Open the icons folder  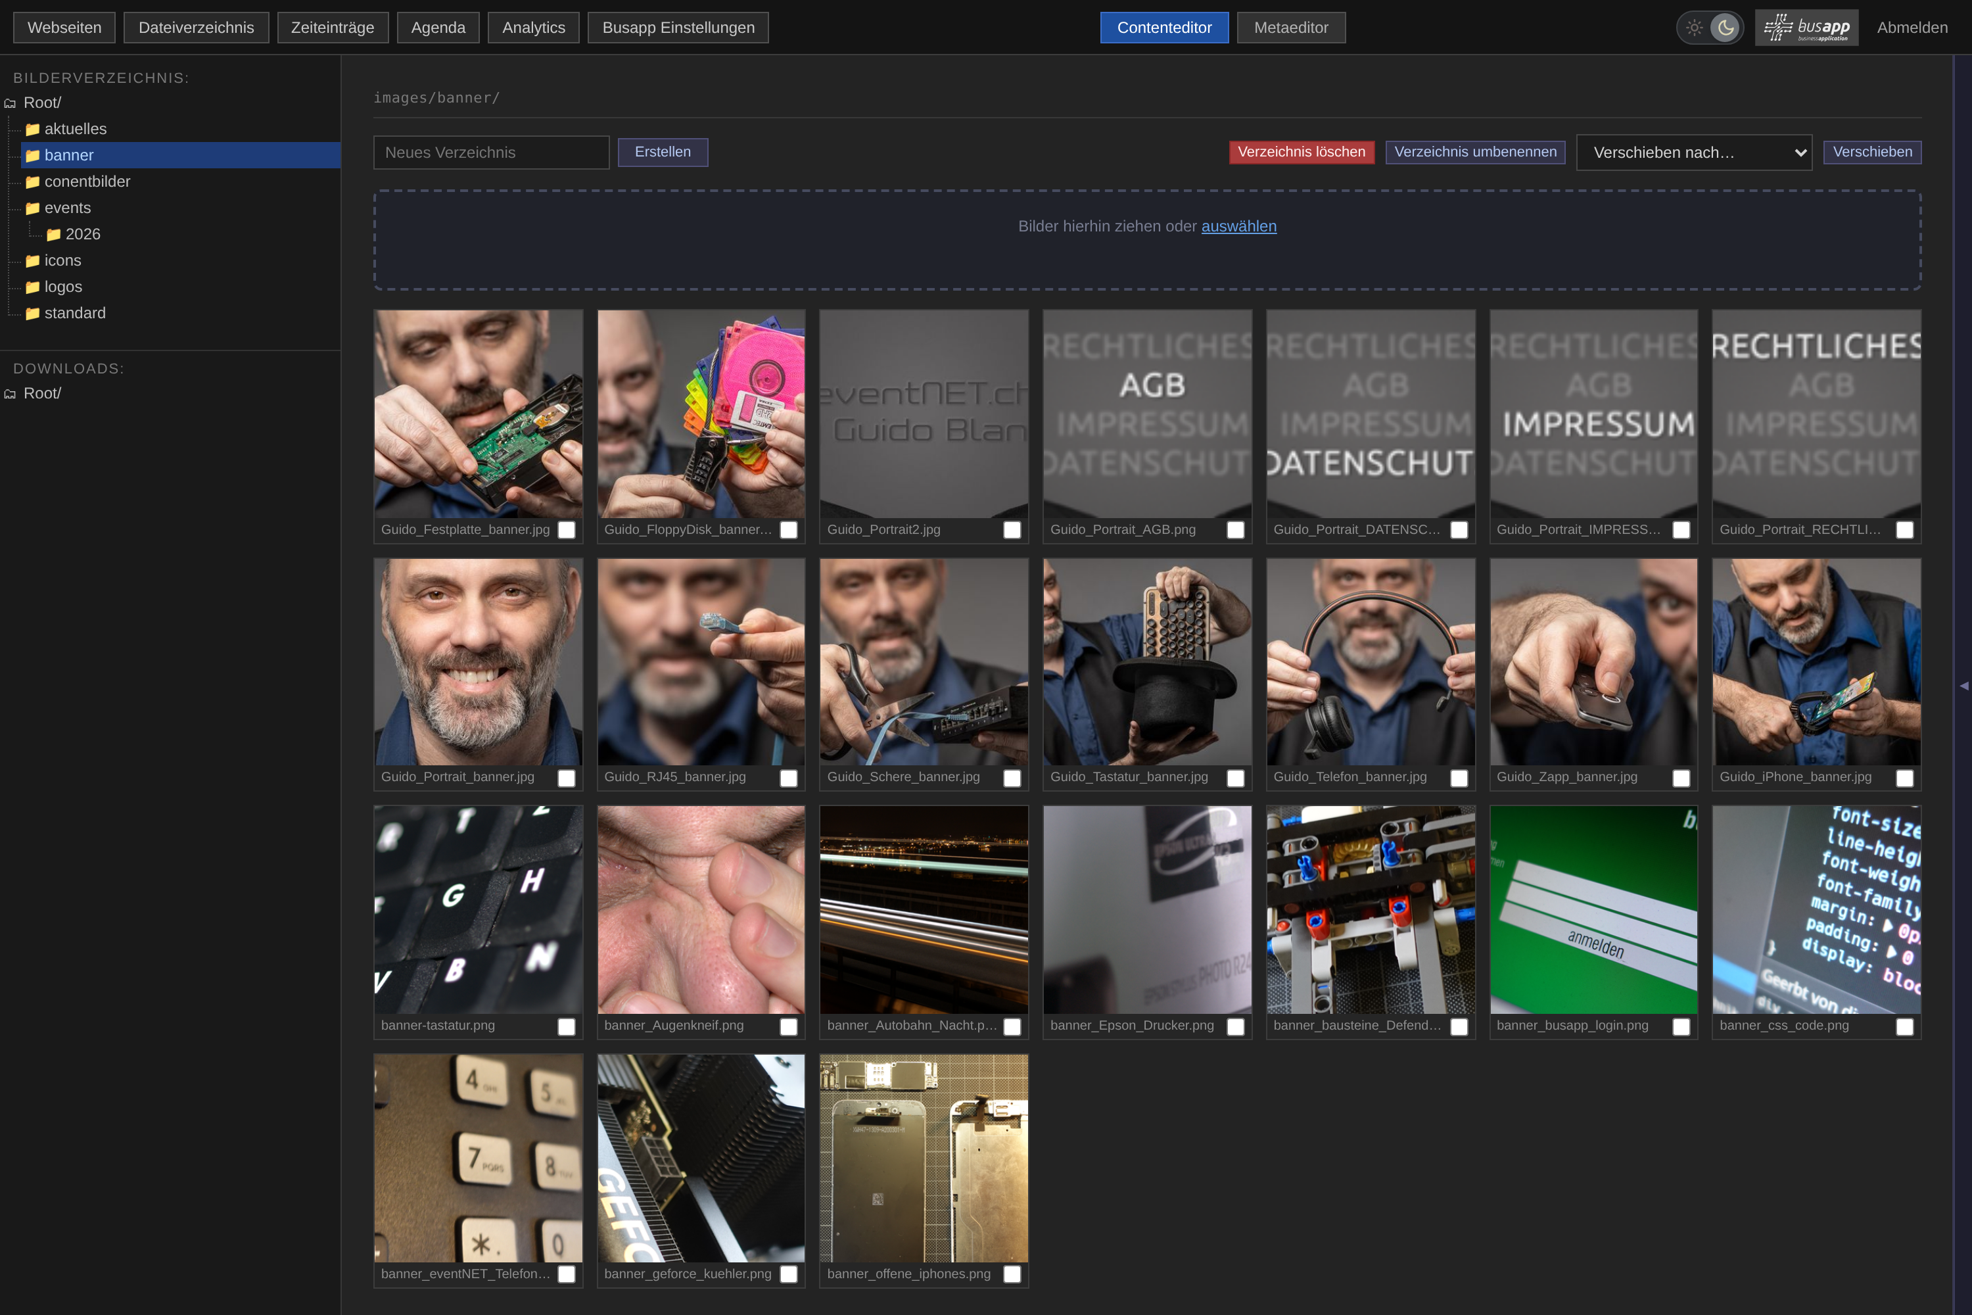point(63,261)
